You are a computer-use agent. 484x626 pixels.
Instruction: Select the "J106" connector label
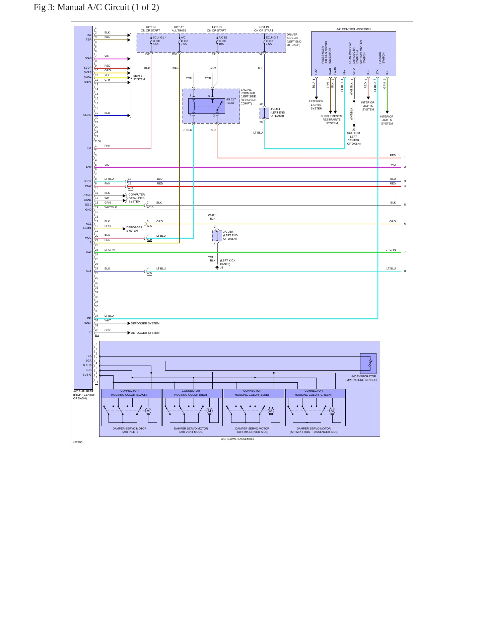[97, 141]
